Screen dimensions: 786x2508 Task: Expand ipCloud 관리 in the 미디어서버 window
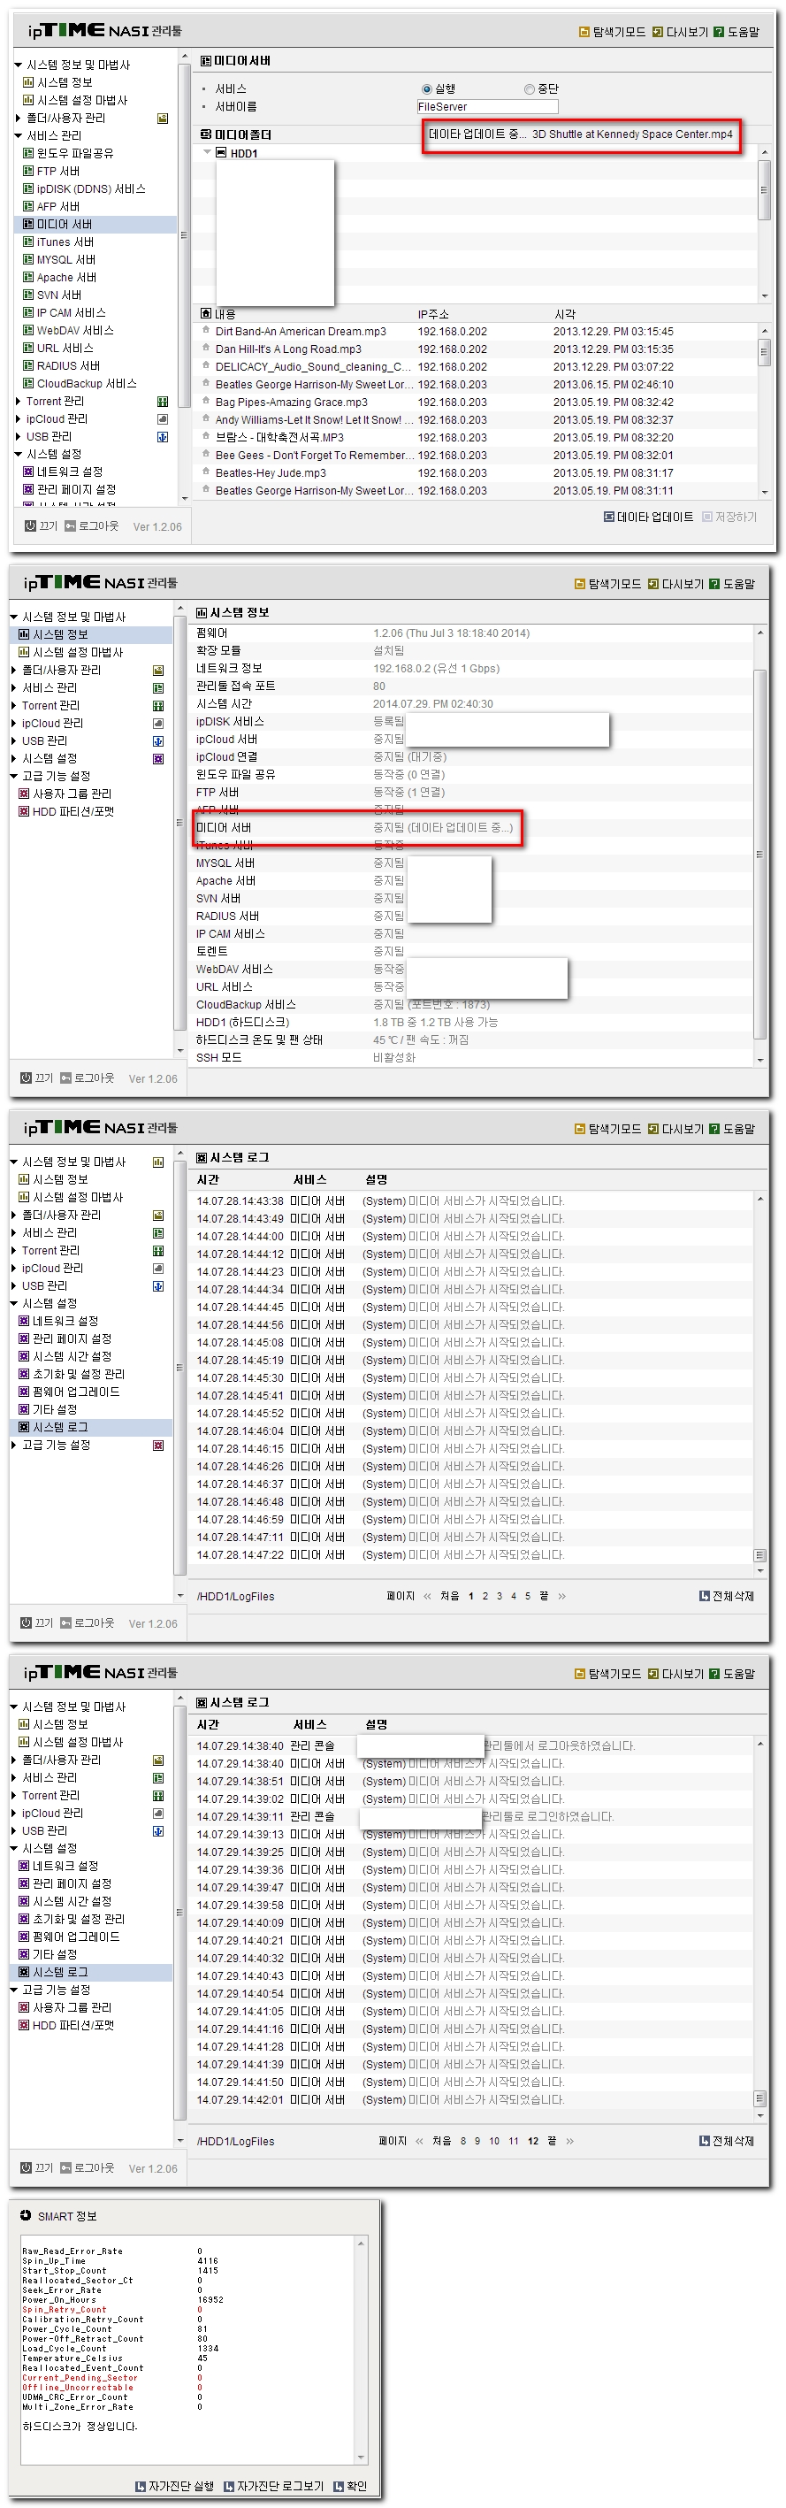pos(19,418)
